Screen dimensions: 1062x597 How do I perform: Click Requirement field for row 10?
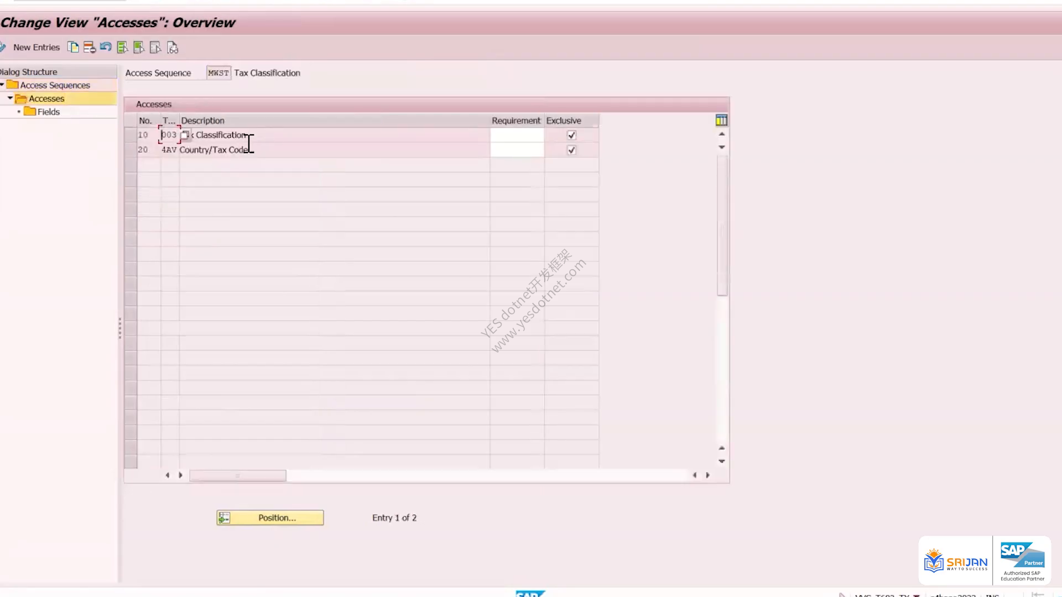(517, 135)
